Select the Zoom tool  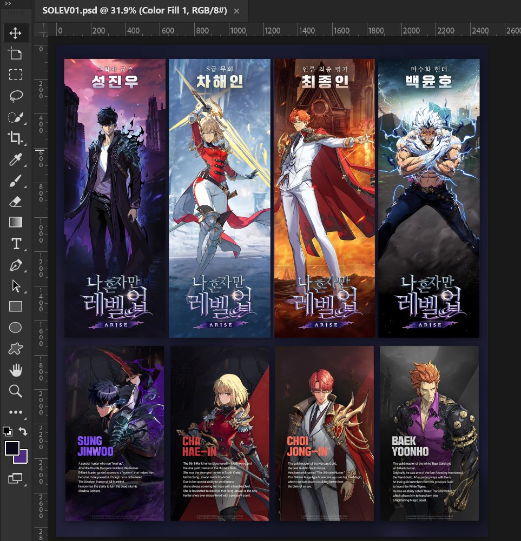point(16,391)
